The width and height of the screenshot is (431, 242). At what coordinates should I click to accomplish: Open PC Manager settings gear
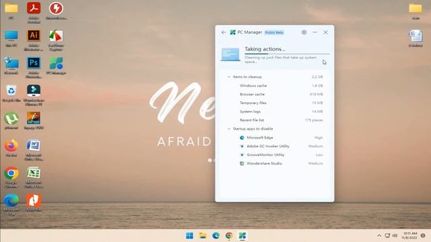[x=304, y=32]
